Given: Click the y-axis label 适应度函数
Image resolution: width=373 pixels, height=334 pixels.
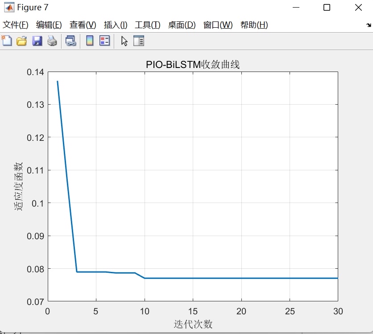Looking at the screenshot, I should pos(18,186).
